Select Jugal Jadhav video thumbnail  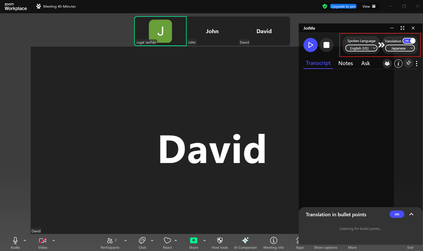(160, 31)
